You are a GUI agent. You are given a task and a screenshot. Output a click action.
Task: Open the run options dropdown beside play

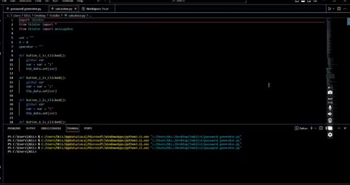334,9
